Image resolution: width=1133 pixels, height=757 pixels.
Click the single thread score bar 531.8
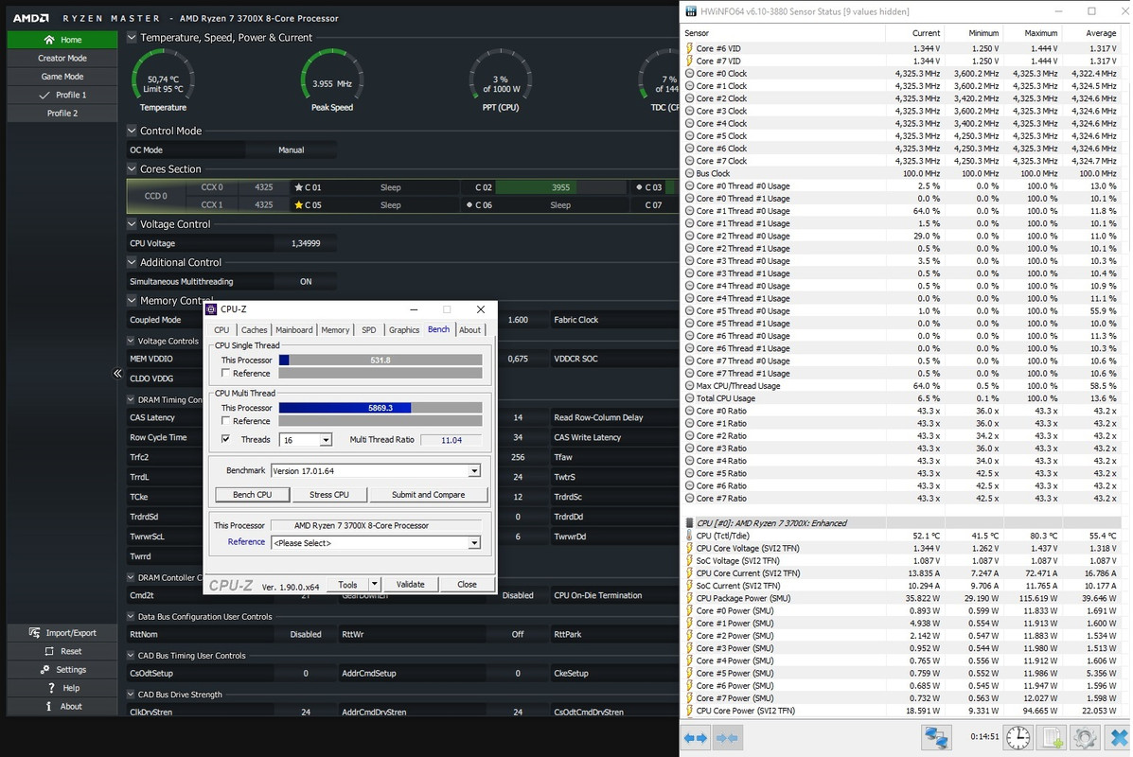pyautogui.click(x=381, y=360)
